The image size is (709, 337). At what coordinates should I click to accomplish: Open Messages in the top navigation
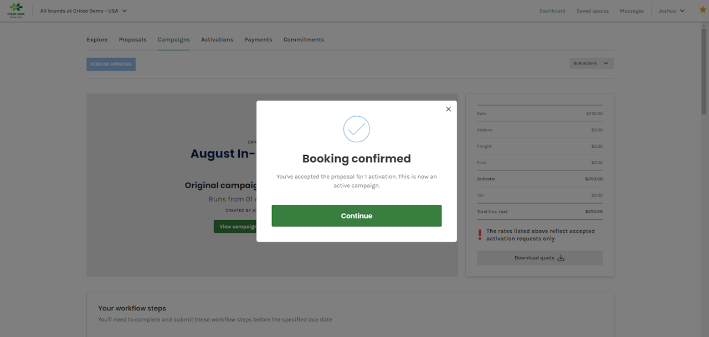(x=631, y=11)
